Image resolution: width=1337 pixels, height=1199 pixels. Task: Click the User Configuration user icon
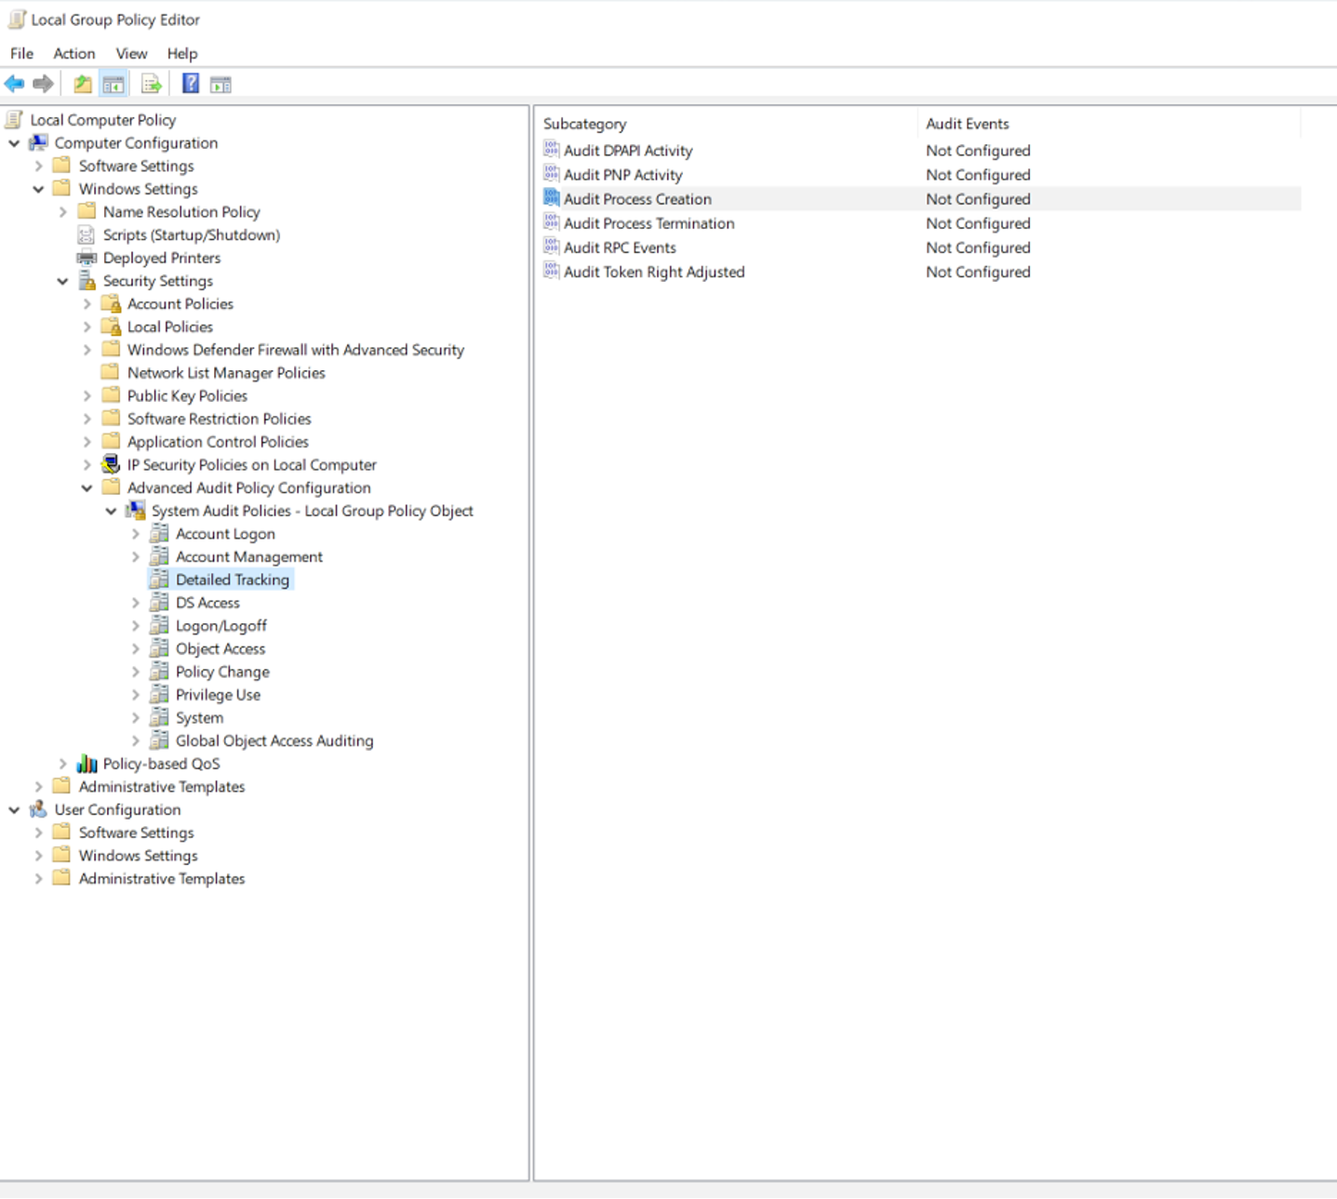[38, 809]
